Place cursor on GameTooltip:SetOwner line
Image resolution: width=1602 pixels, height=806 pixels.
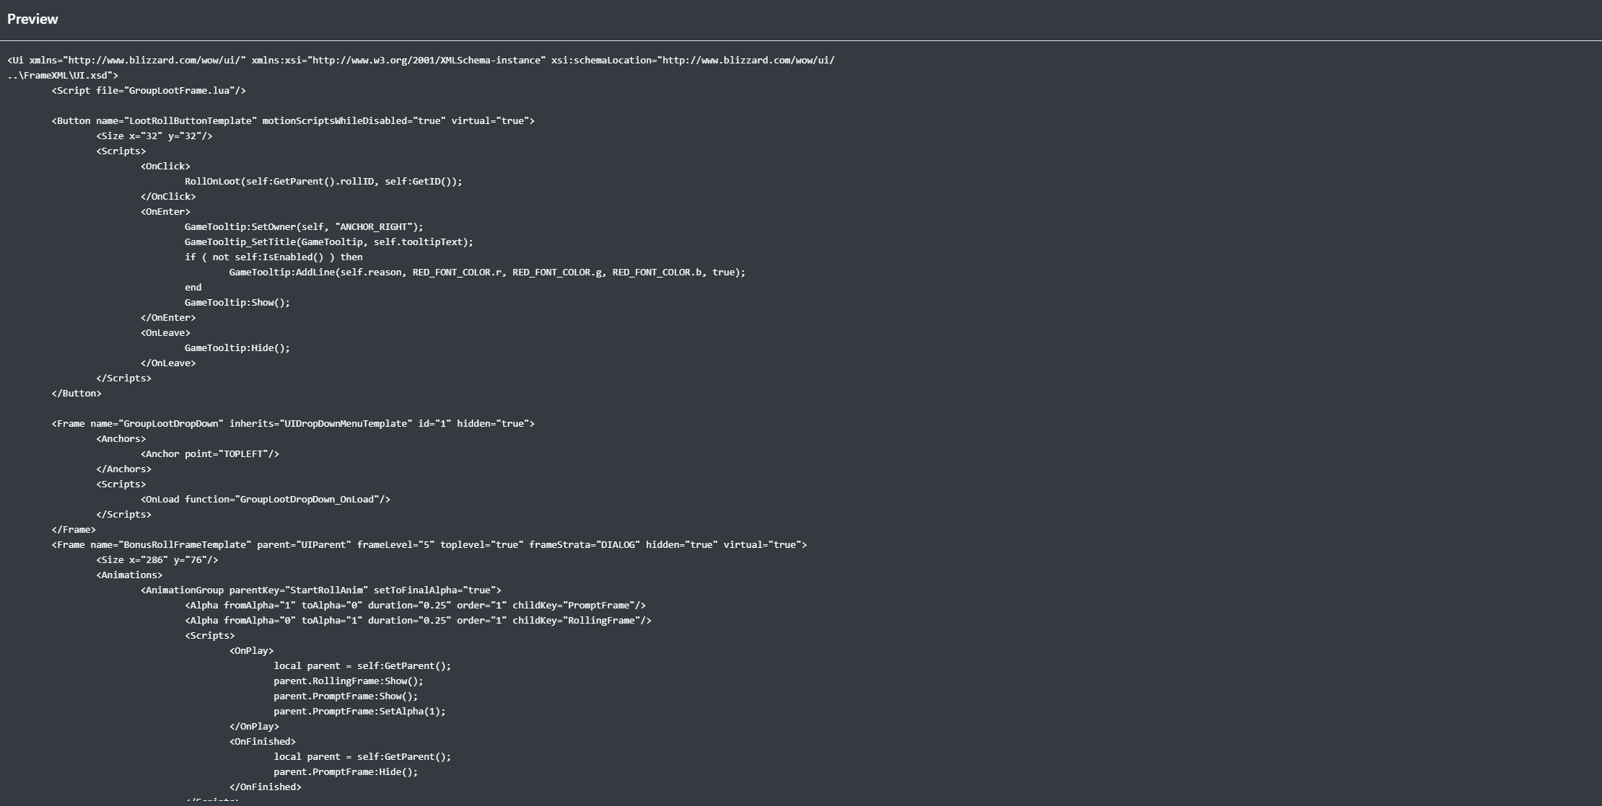coord(304,227)
